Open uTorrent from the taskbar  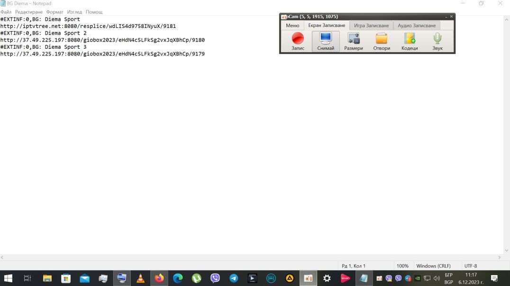[196, 278]
